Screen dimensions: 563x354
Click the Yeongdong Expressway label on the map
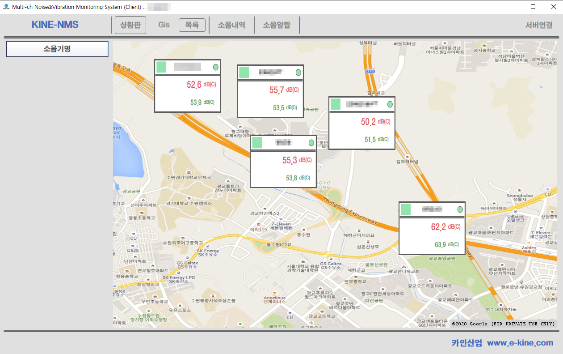coord(350,210)
